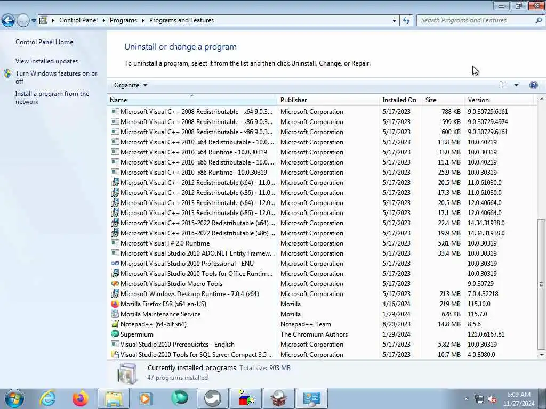Image resolution: width=546 pixels, height=409 pixels.
Task: Open Control Panel Home link
Action: [x=44, y=42]
